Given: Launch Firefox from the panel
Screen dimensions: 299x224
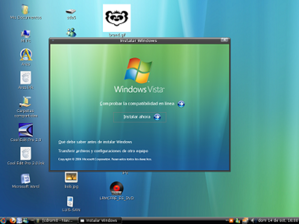Looking at the screenshot, I should 13,221.
